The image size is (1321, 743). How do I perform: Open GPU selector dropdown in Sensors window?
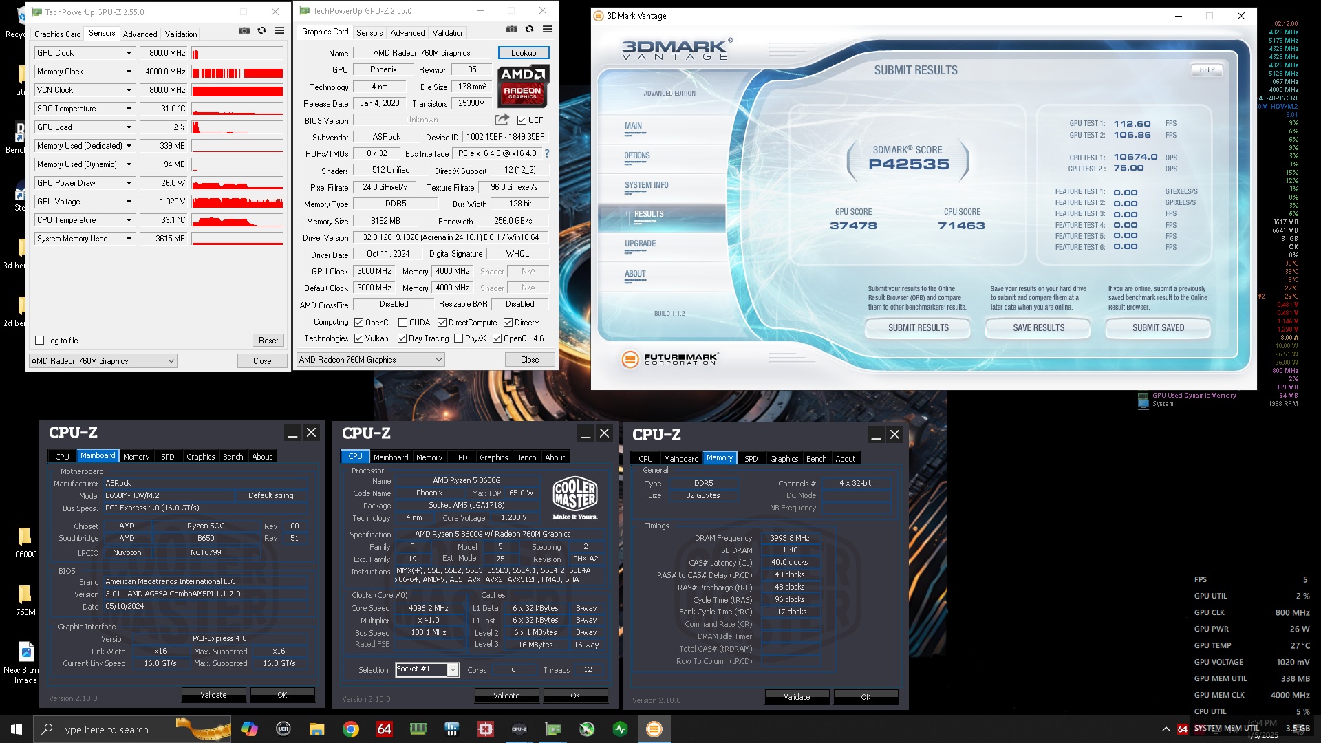103,361
